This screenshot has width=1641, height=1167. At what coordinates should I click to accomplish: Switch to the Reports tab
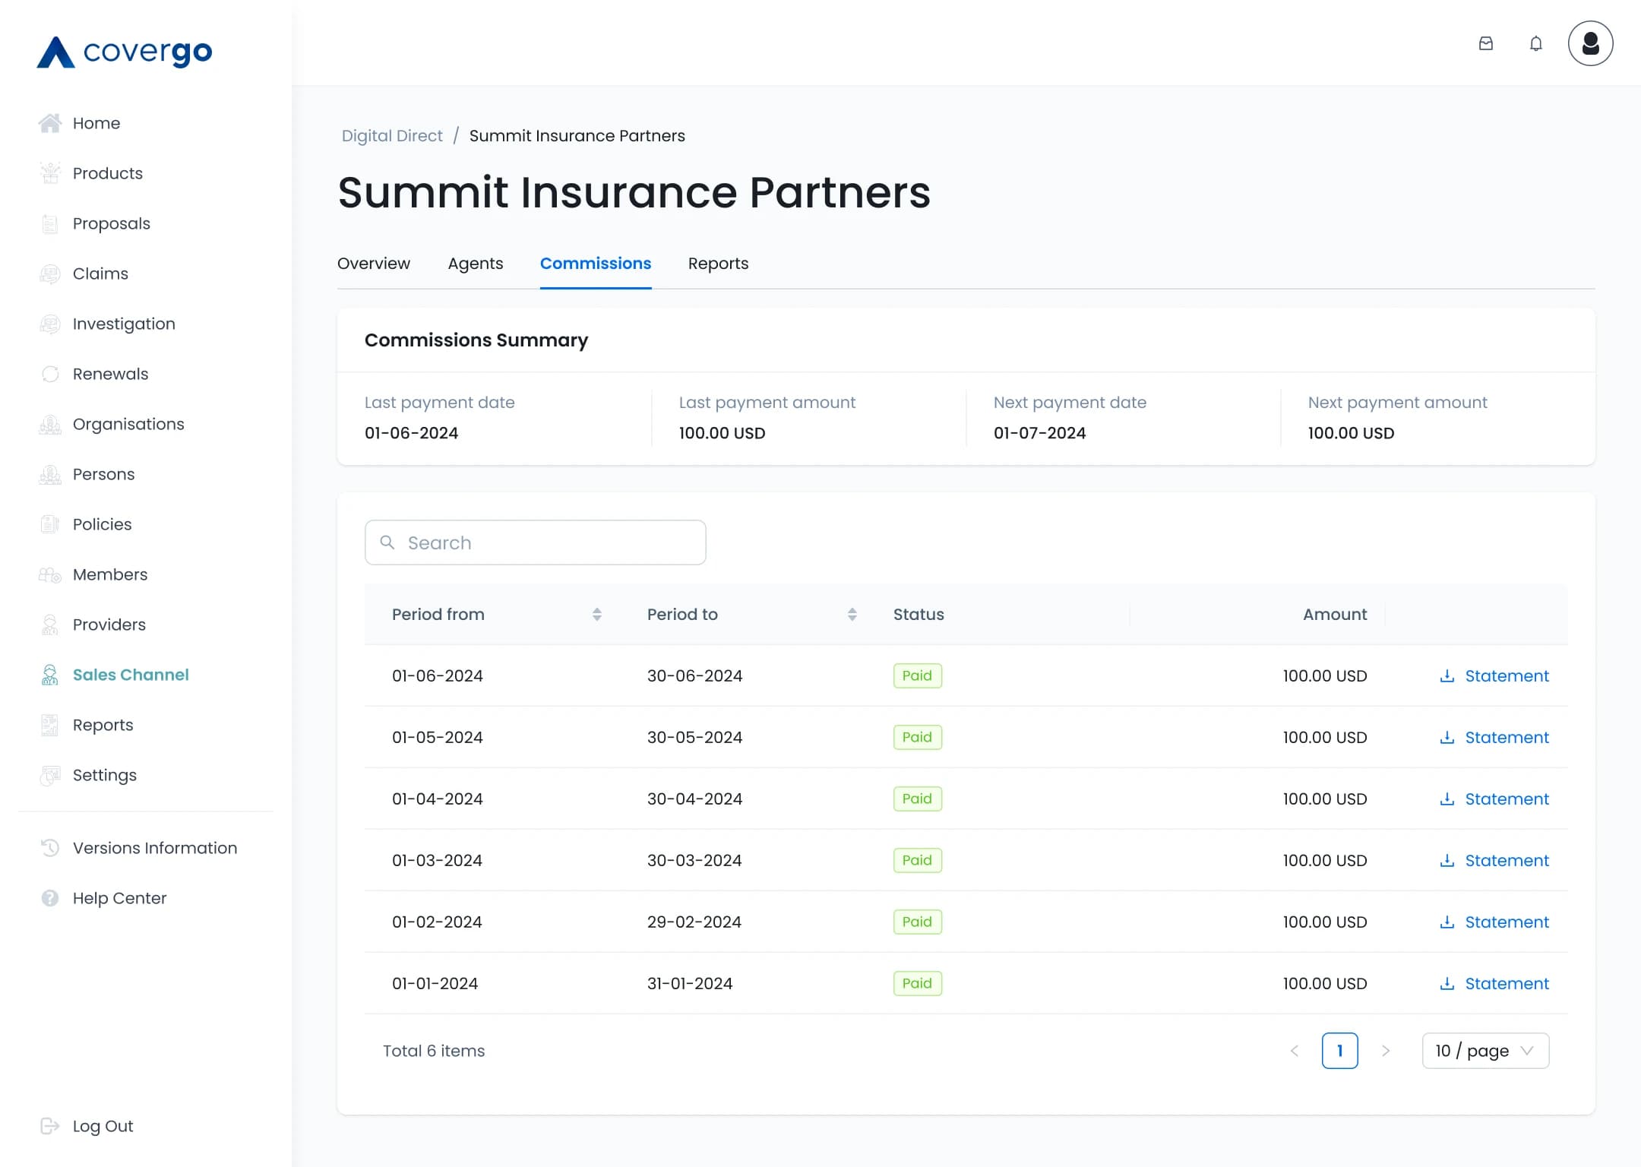point(718,263)
